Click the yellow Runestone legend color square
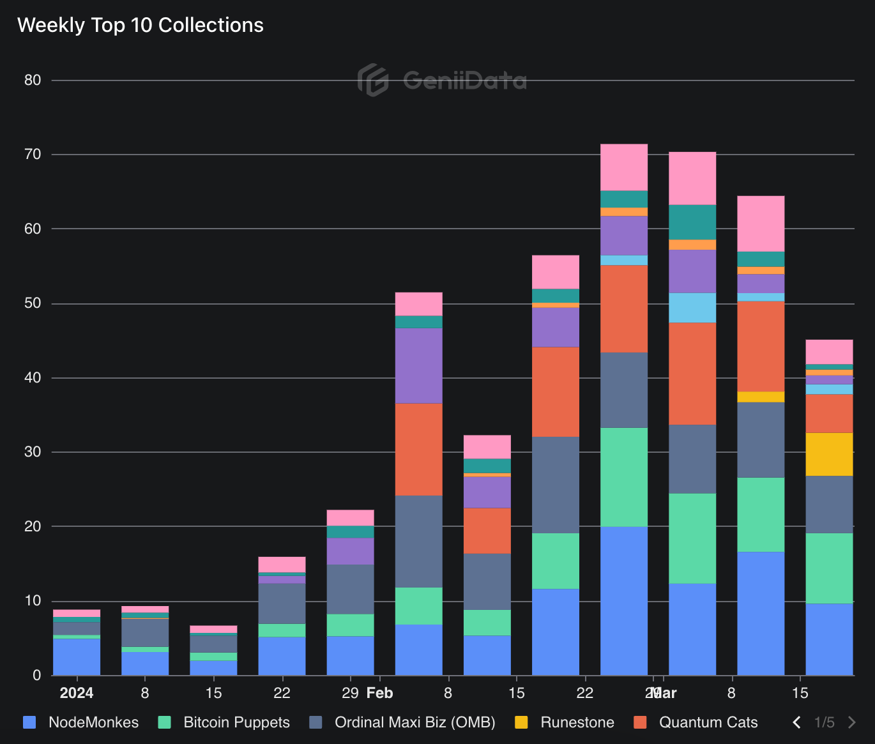 tap(521, 722)
